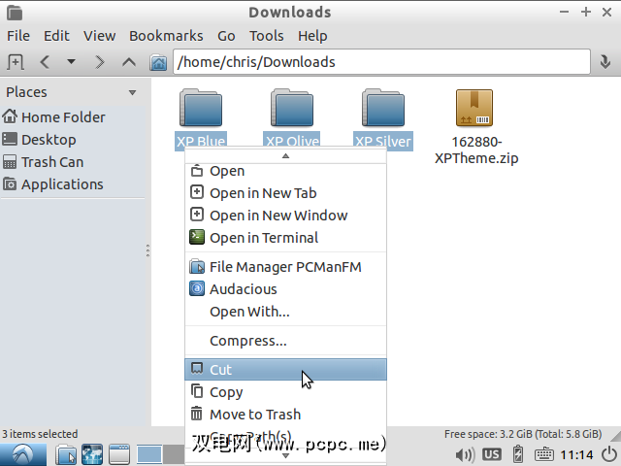Choose Open With... option
This screenshot has height=466, width=621.
tap(285, 312)
